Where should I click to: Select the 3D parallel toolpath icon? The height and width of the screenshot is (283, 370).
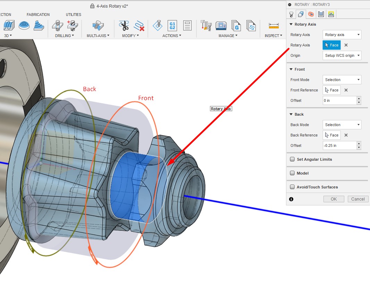(9, 25)
